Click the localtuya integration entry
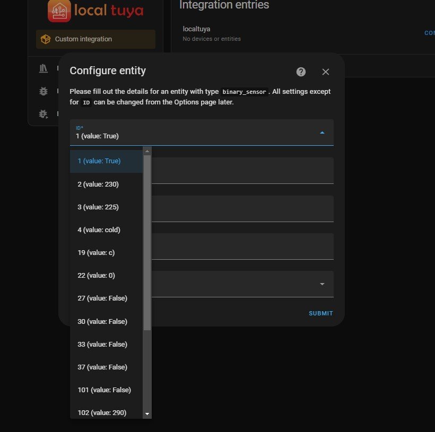This screenshot has width=435, height=432. [303, 33]
